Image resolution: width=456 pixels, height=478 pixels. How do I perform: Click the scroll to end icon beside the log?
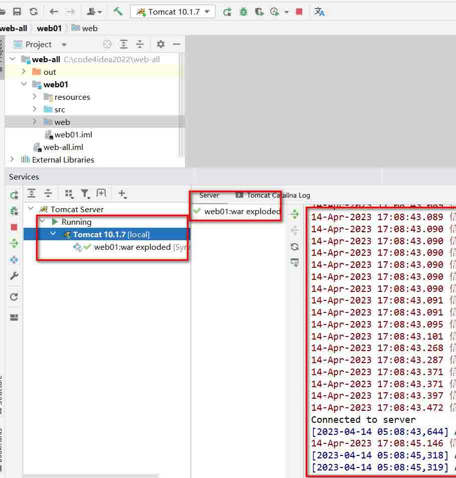click(295, 262)
